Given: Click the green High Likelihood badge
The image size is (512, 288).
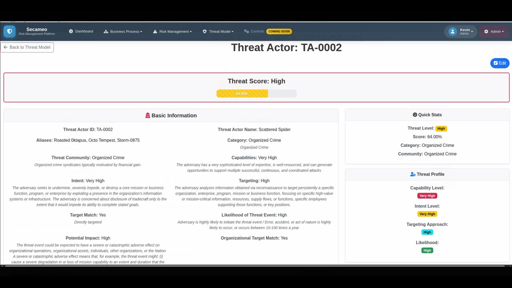Looking at the screenshot, I should (x=427, y=250).
